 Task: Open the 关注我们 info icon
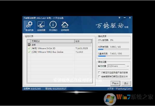tap(53, 26)
